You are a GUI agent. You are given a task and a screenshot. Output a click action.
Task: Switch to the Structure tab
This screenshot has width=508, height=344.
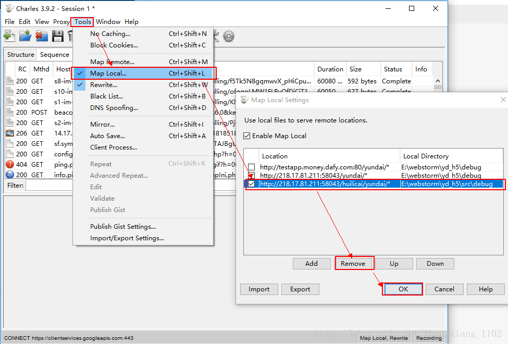click(20, 55)
